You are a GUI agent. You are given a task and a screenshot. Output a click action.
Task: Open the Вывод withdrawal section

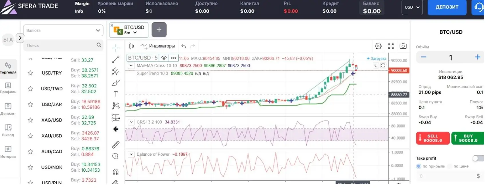click(8, 130)
